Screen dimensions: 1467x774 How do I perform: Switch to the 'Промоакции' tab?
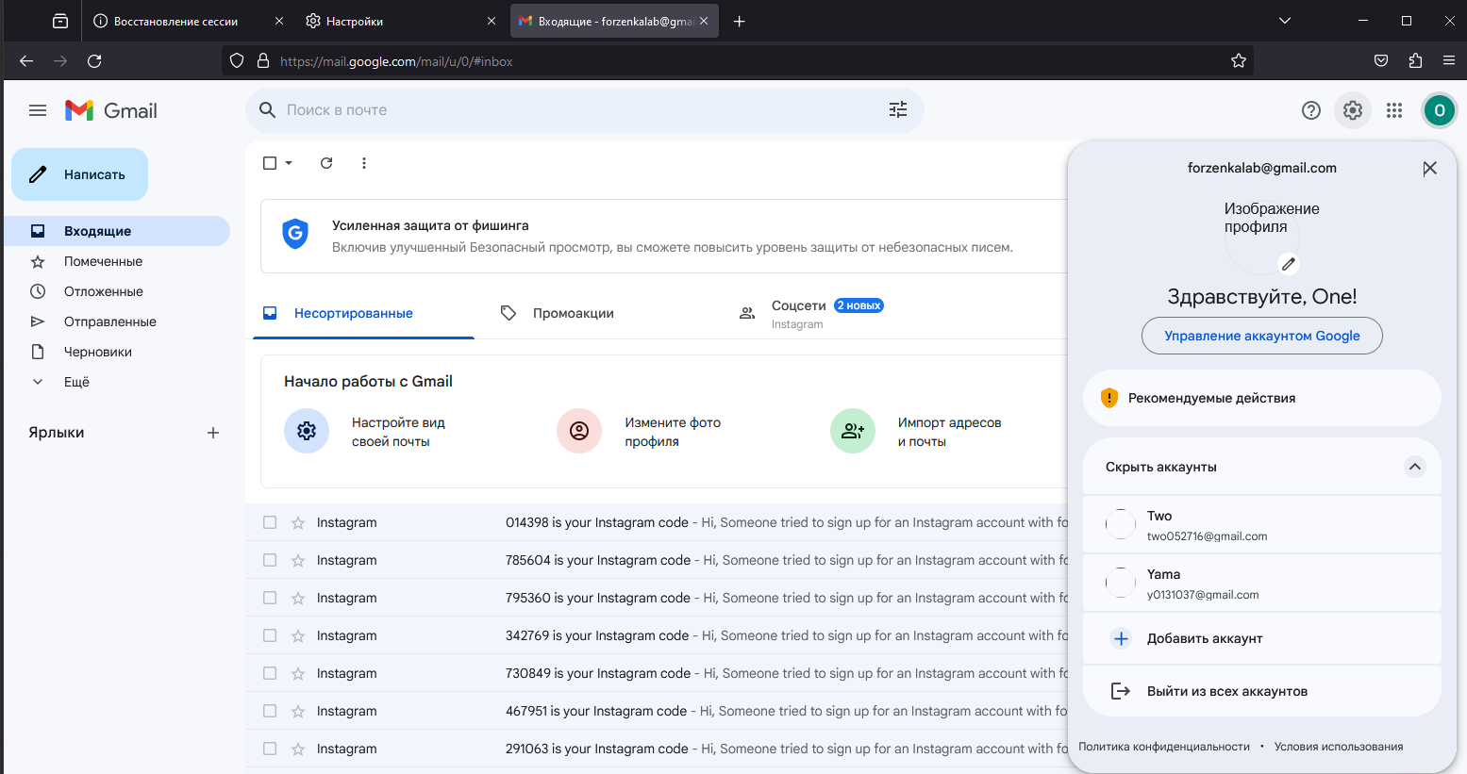click(x=573, y=313)
